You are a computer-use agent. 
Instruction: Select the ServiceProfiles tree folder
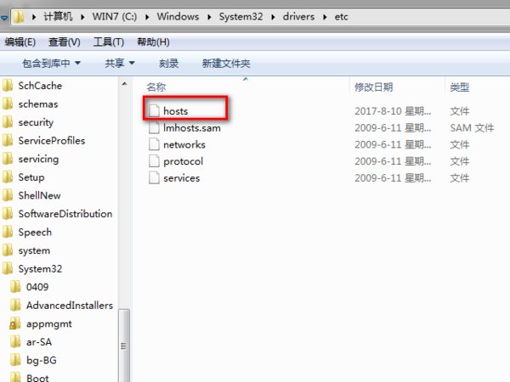click(x=52, y=140)
